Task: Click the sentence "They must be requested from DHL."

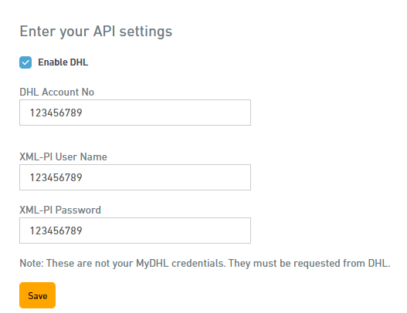Action: pos(309,263)
